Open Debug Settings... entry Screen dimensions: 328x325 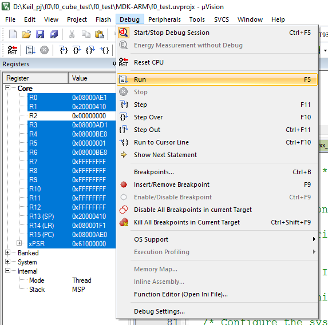(217, 311)
